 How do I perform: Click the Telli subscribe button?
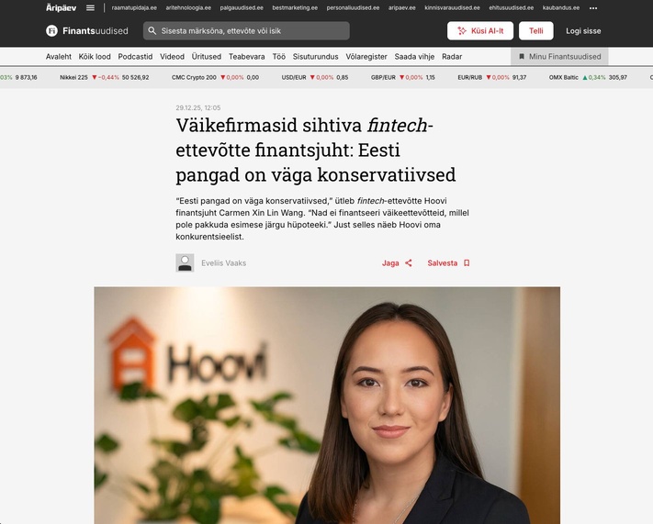pos(536,31)
